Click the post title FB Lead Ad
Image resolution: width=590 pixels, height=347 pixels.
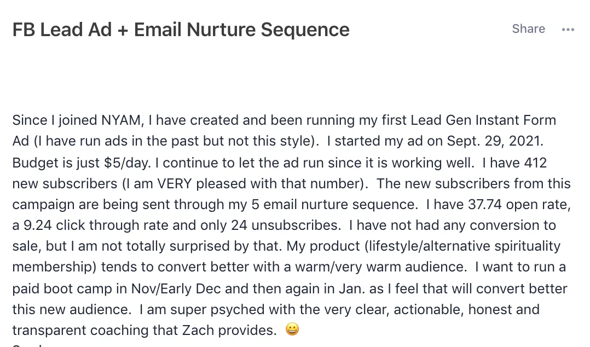point(62,30)
